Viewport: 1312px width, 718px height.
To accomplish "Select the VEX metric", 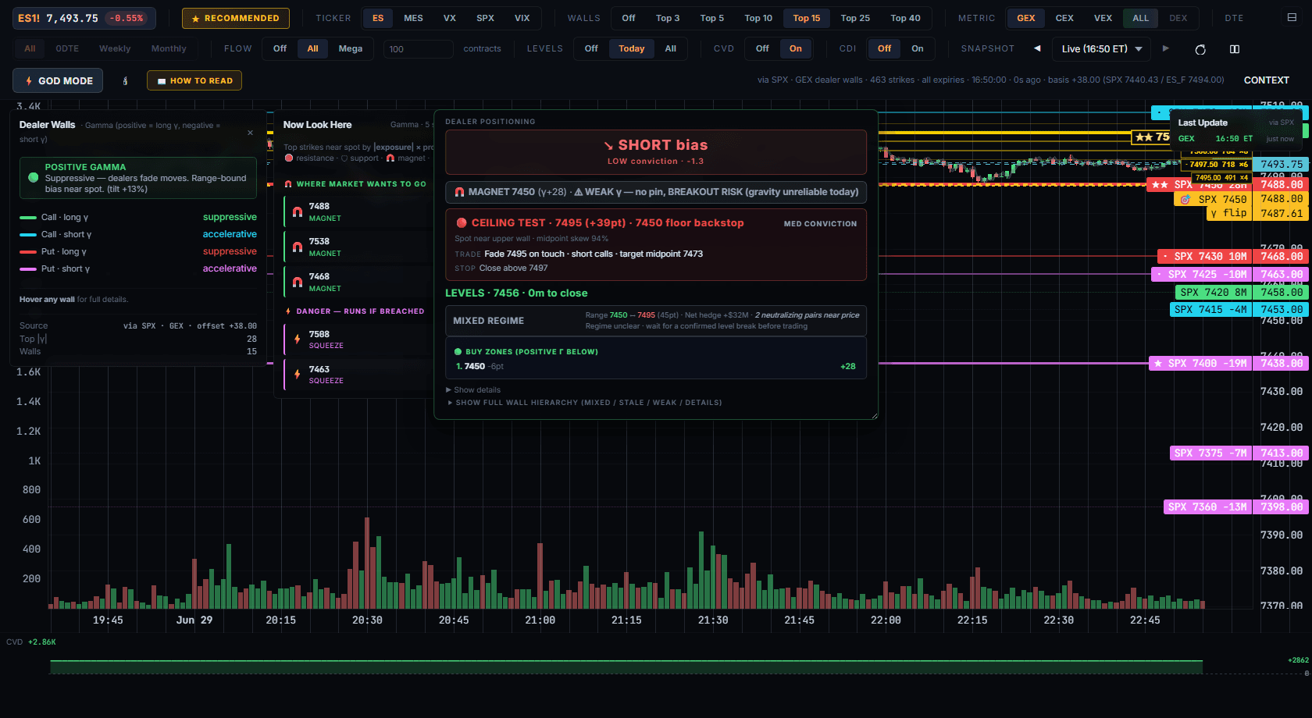I will [x=1103, y=18].
